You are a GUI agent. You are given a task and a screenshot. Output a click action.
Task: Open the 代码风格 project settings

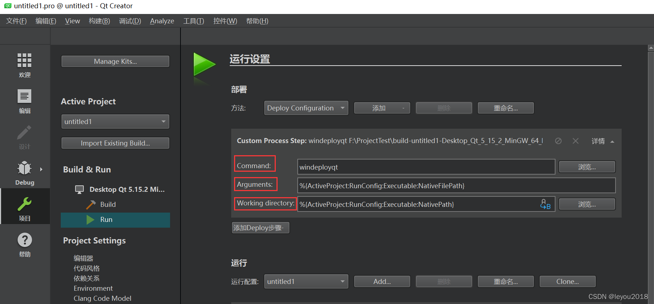pyautogui.click(x=87, y=268)
